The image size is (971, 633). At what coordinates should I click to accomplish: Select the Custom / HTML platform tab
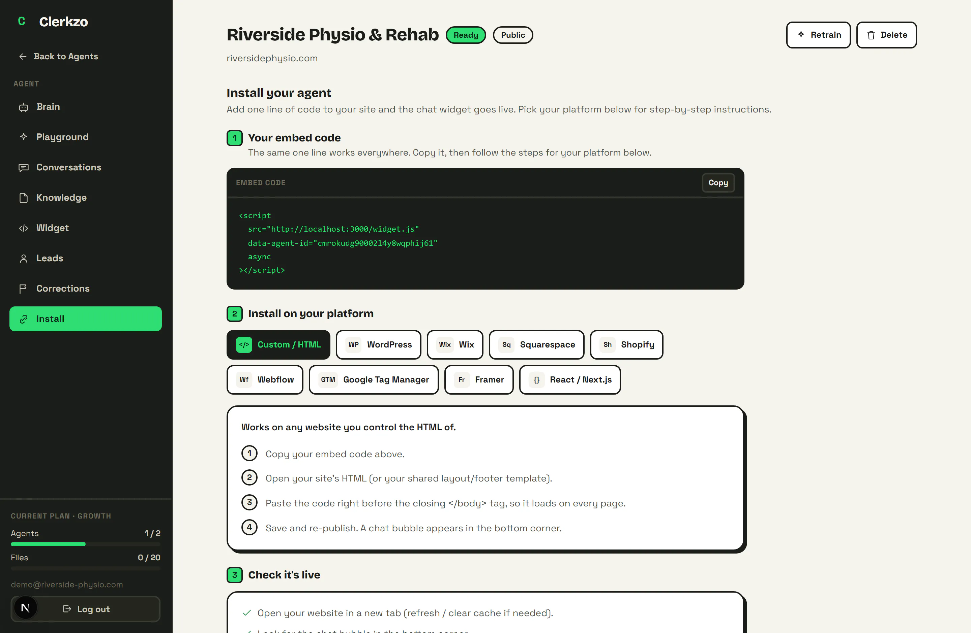coord(278,344)
